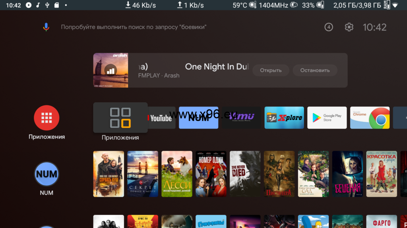Screen dimensions: 407x228
Task: Open the focused Приложения grid tile
Action: (120, 118)
